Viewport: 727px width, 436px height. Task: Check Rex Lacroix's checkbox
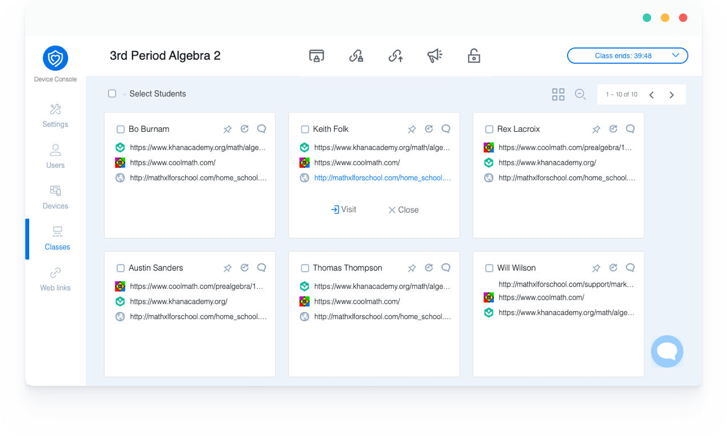[x=489, y=130]
